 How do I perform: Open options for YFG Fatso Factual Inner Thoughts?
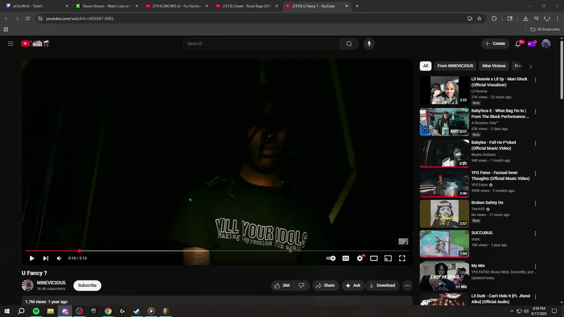(x=535, y=173)
